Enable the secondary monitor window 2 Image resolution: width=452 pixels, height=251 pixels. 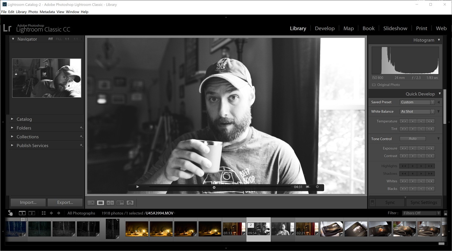(31, 213)
